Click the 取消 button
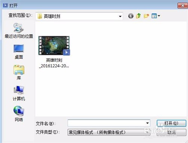The image size is (188, 143). coord(171,132)
